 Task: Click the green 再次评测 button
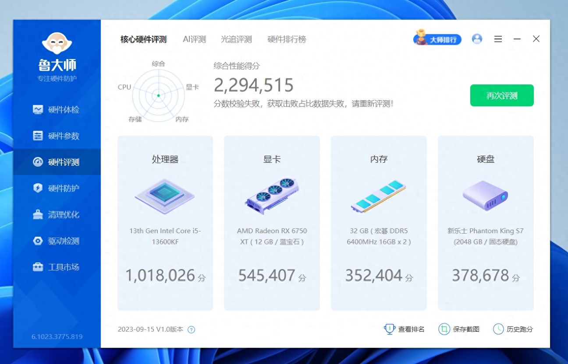pyautogui.click(x=502, y=95)
